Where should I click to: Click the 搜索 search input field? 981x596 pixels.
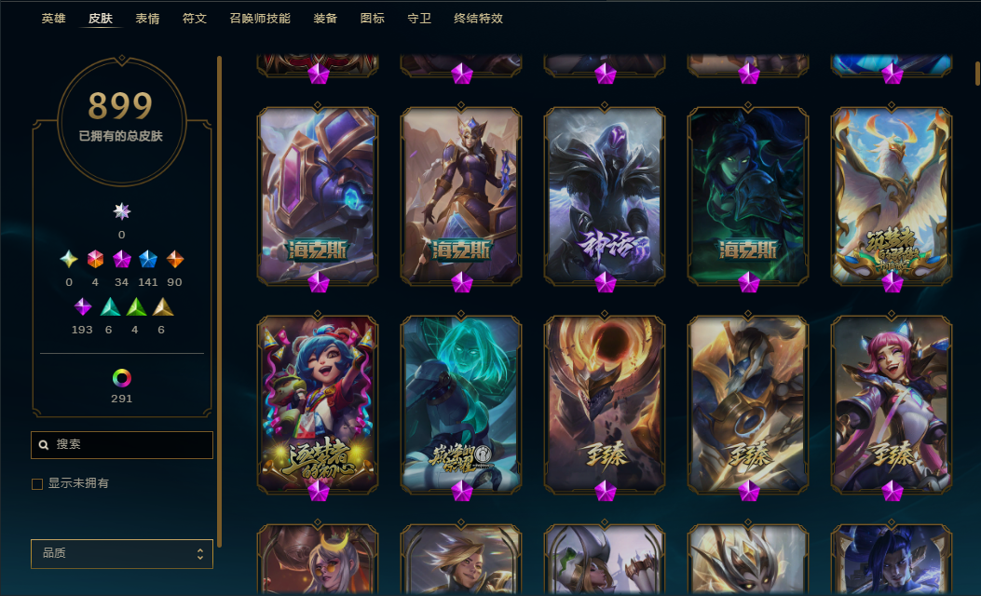pyautogui.click(x=122, y=444)
